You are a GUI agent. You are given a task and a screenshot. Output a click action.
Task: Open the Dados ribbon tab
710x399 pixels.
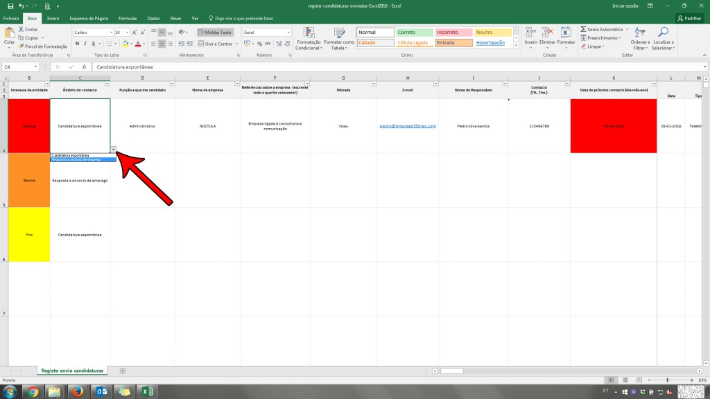tap(153, 19)
